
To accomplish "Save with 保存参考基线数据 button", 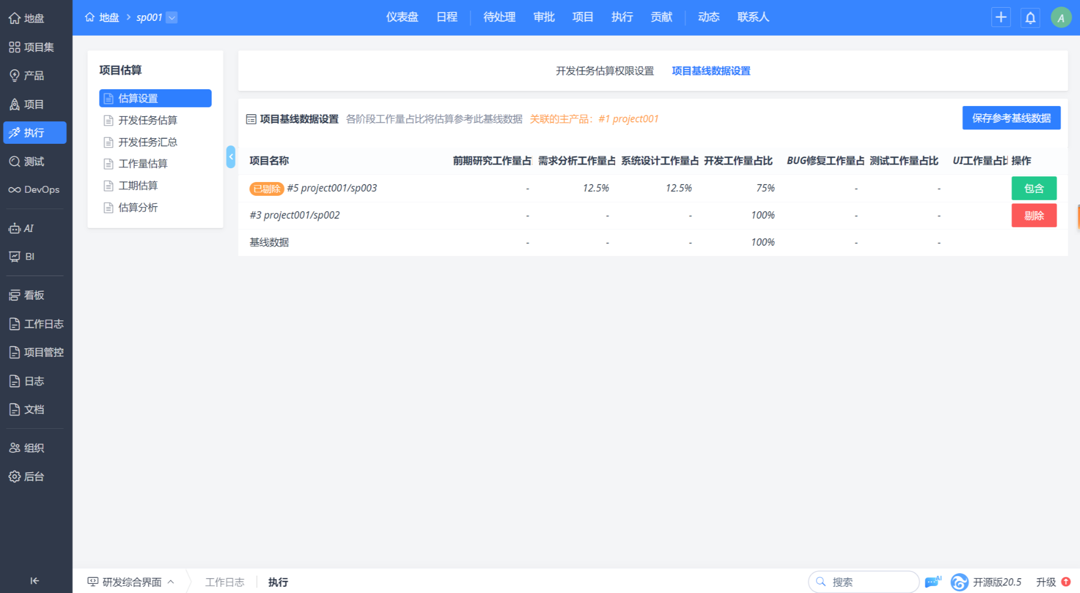I will tap(1011, 118).
